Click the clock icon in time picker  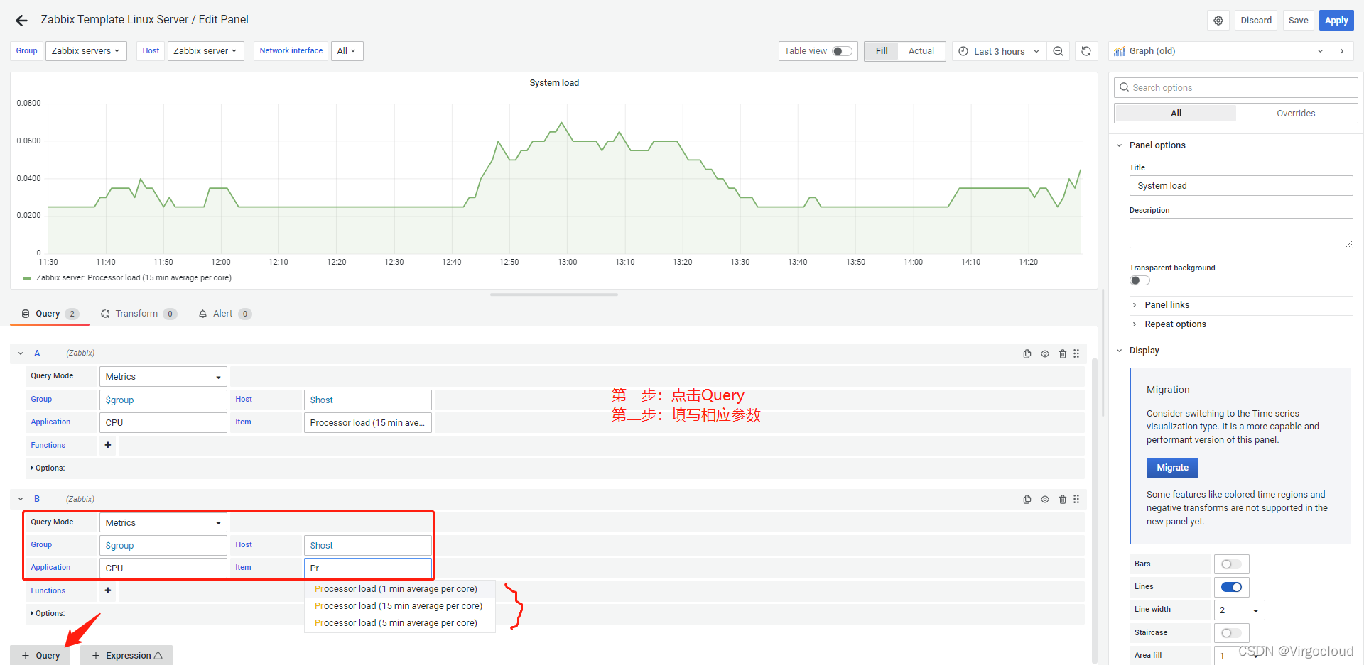[963, 51]
